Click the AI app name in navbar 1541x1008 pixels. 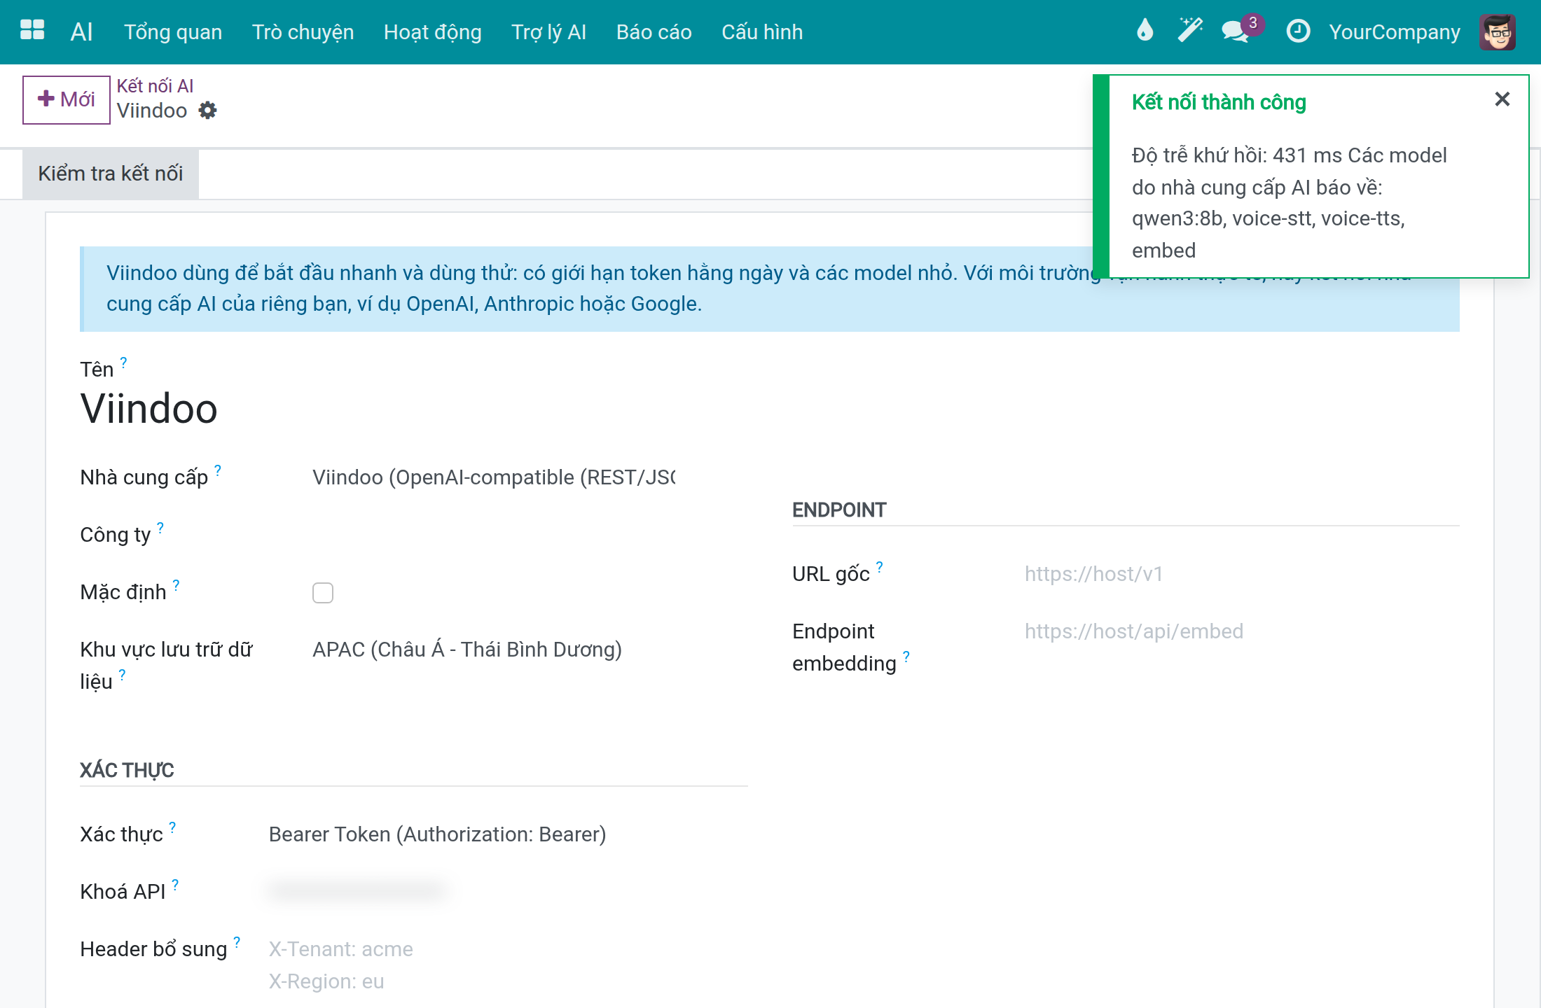click(x=81, y=31)
